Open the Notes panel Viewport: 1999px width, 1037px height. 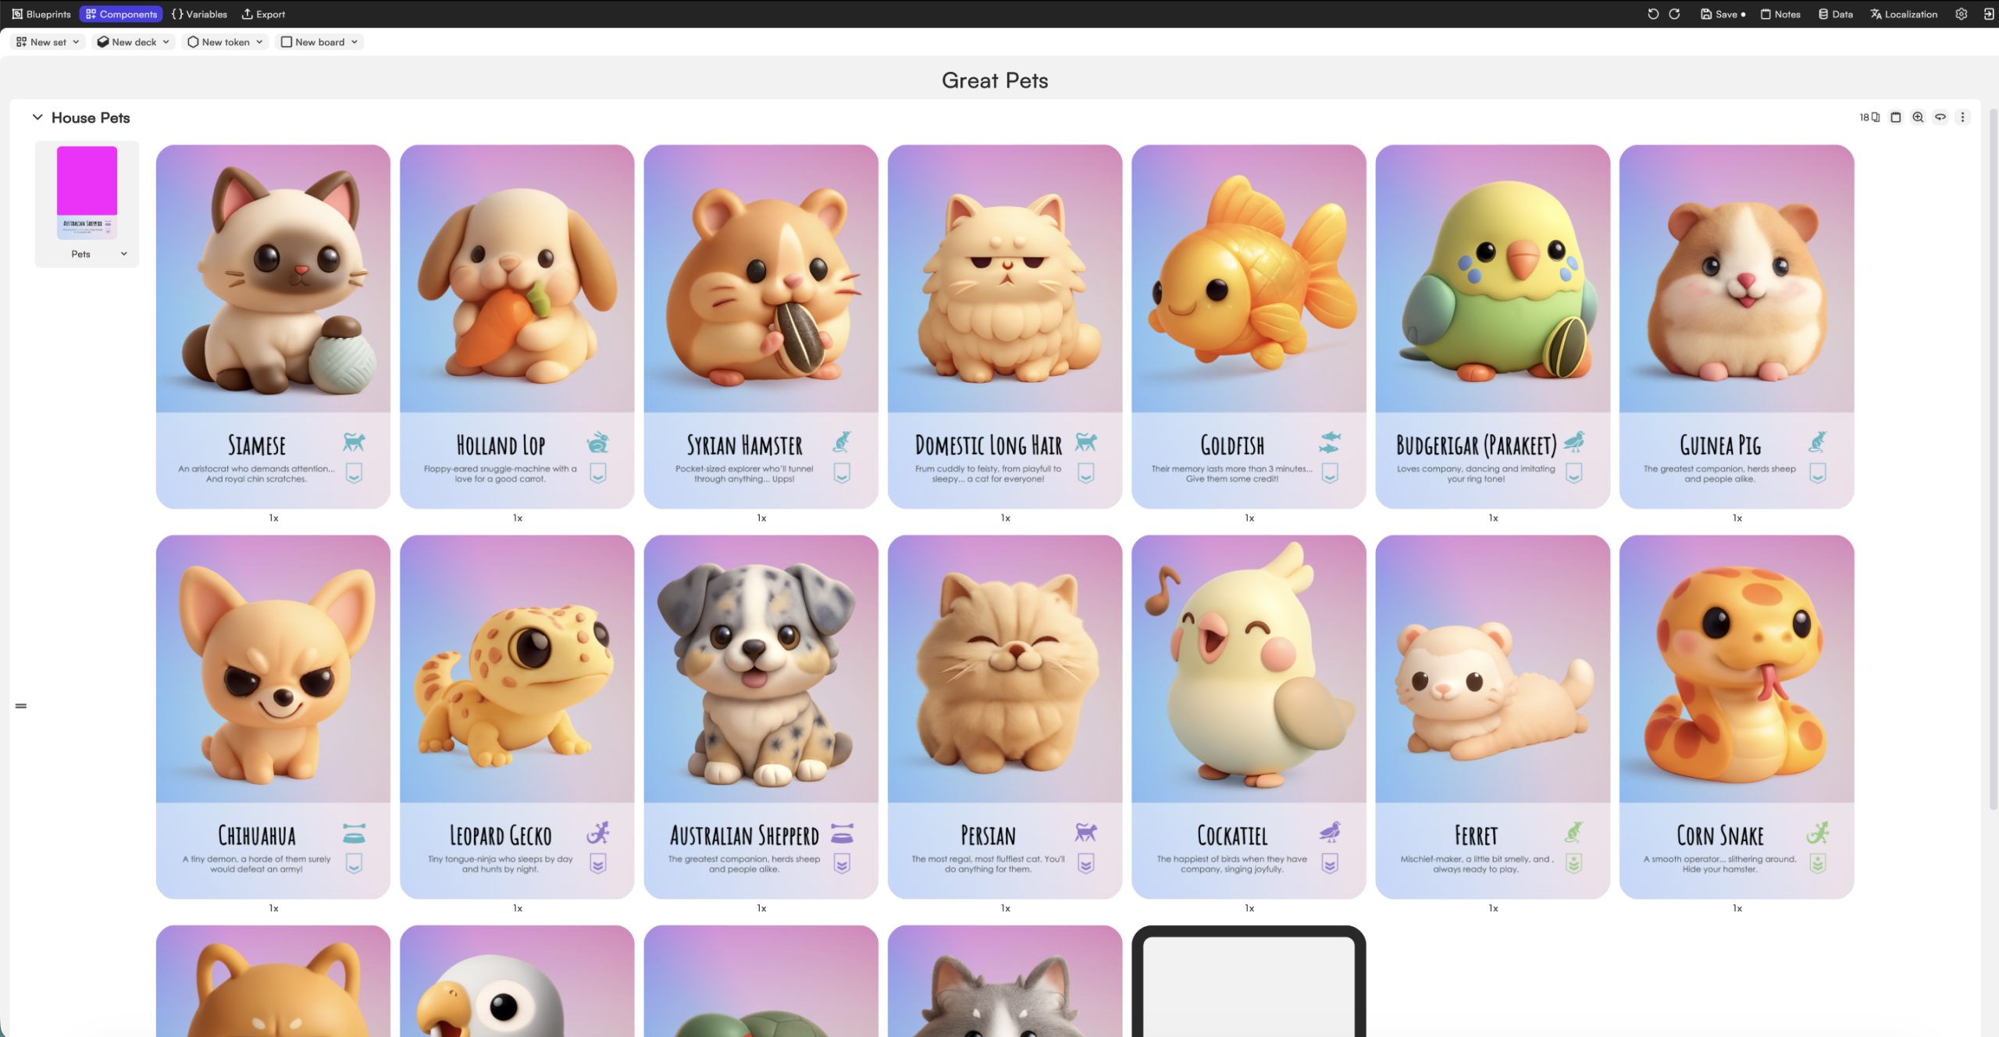(1780, 14)
